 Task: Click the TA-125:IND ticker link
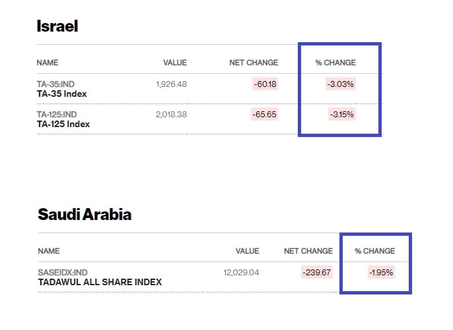[57, 115]
